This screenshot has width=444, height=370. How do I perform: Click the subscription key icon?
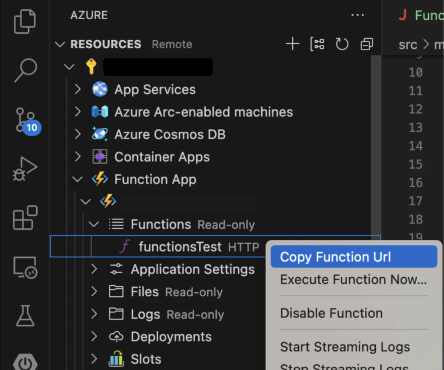click(x=91, y=67)
